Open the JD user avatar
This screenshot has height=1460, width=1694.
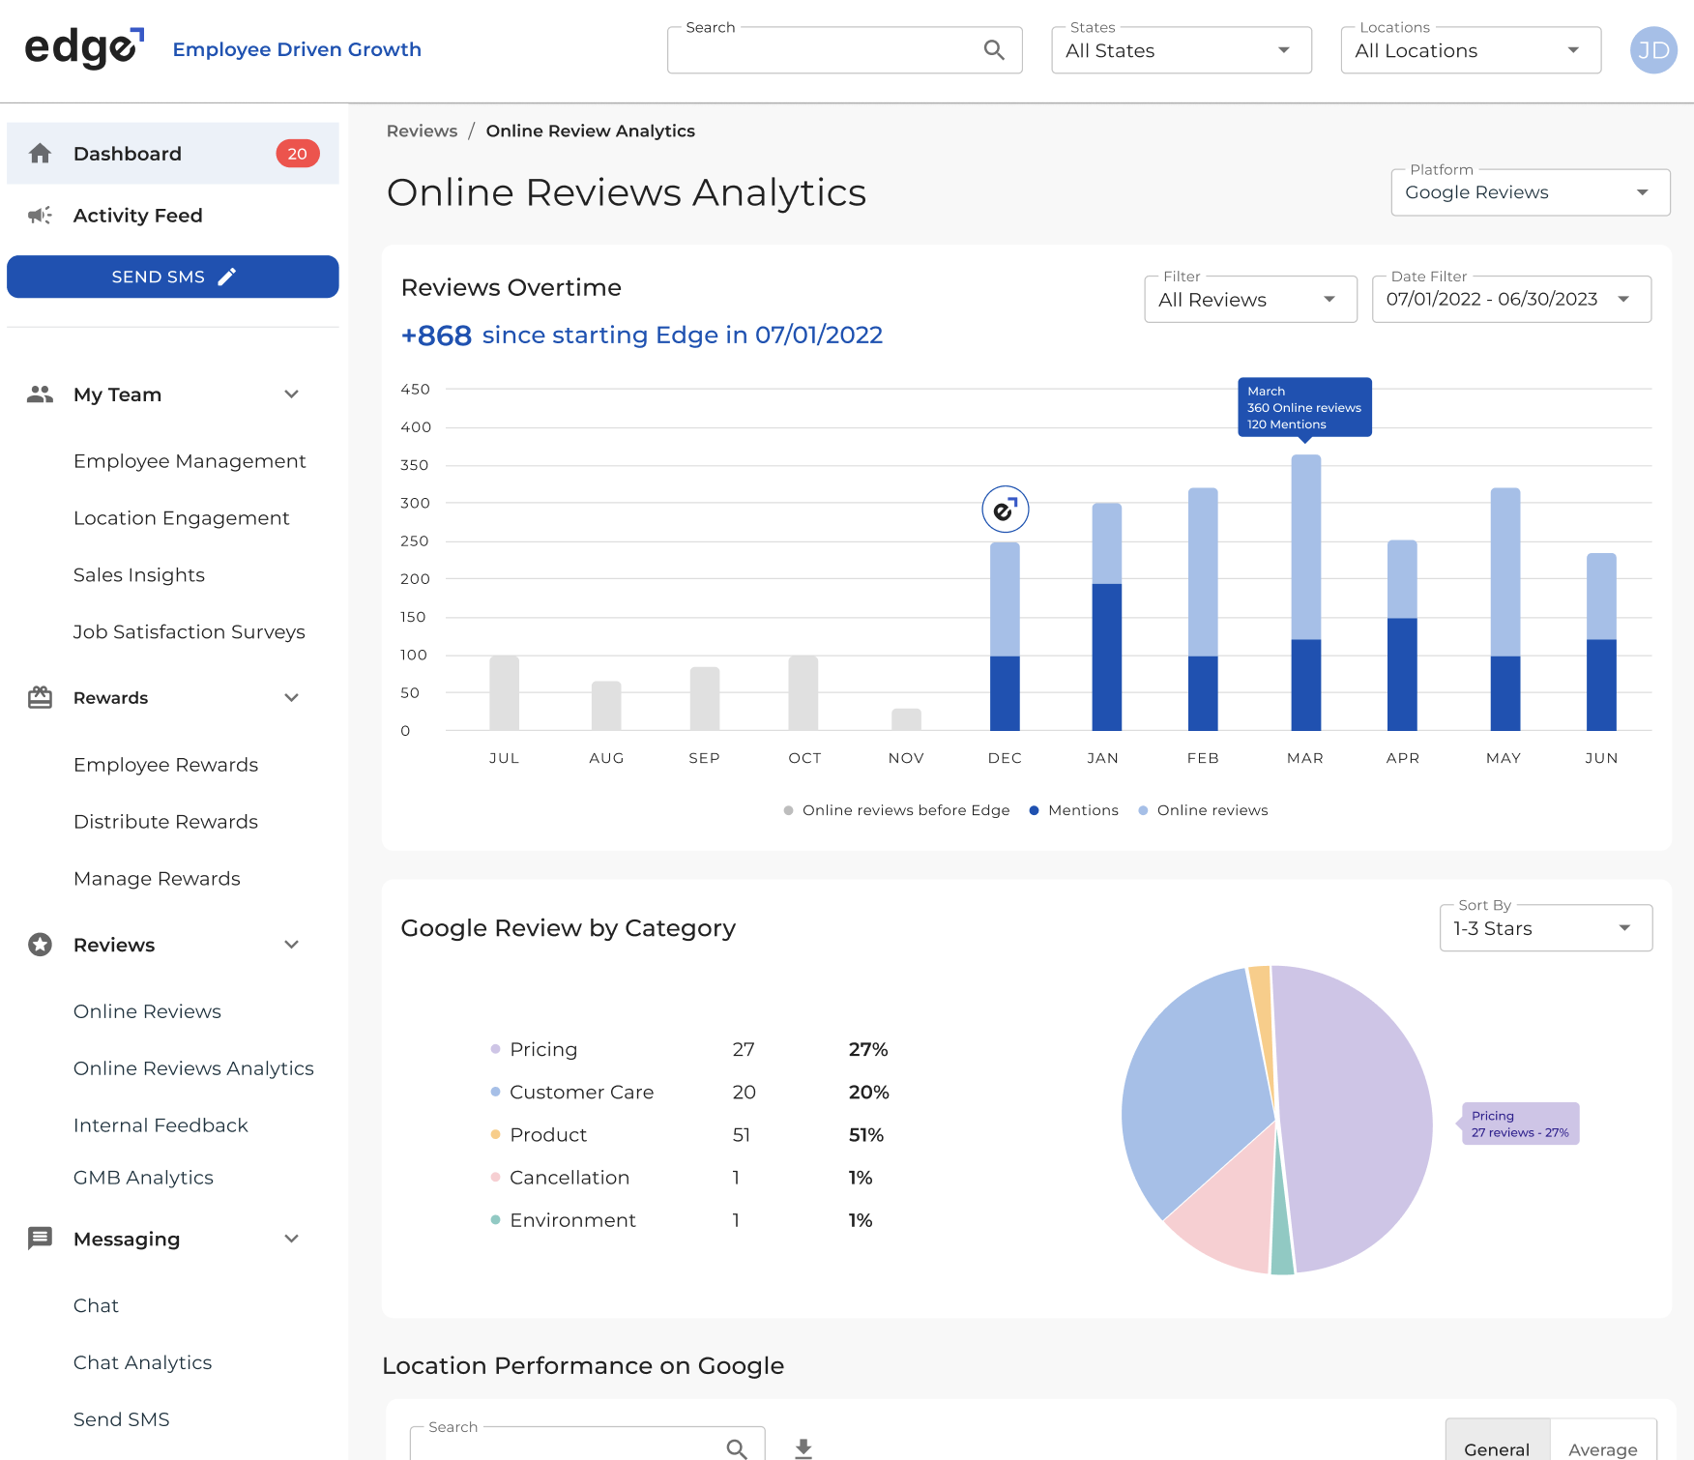click(1653, 50)
